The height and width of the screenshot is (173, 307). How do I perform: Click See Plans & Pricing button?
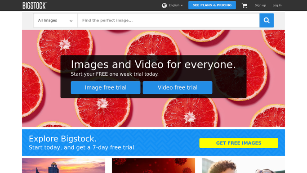tap(212, 5)
